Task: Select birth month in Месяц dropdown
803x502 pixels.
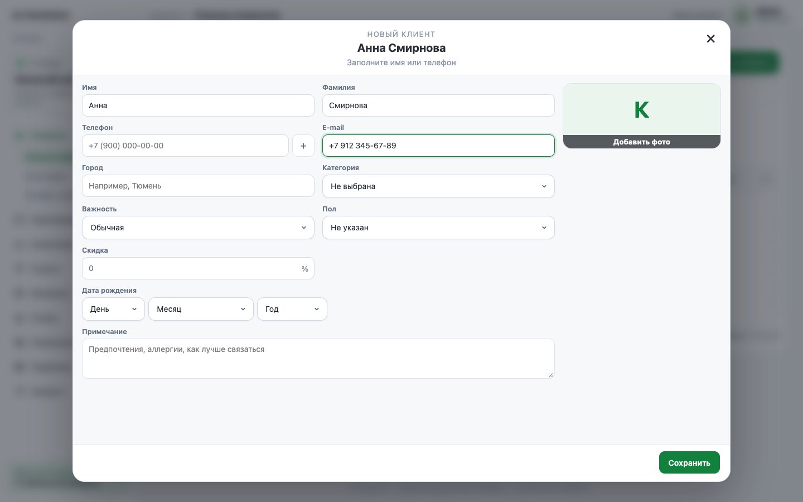Action: point(201,309)
